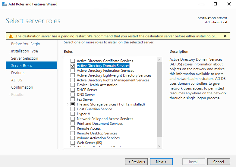This screenshot has width=236, height=167.
Task: Uncheck Active Directory Domain Services
Action: (x=73, y=65)
